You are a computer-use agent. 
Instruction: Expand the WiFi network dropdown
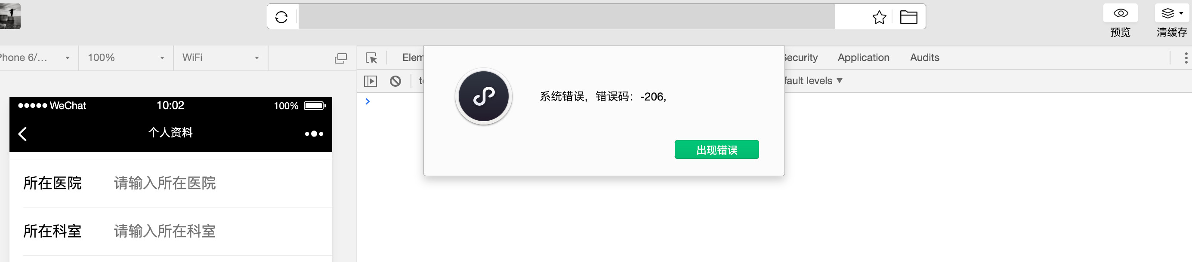click(x=220, y=58)
